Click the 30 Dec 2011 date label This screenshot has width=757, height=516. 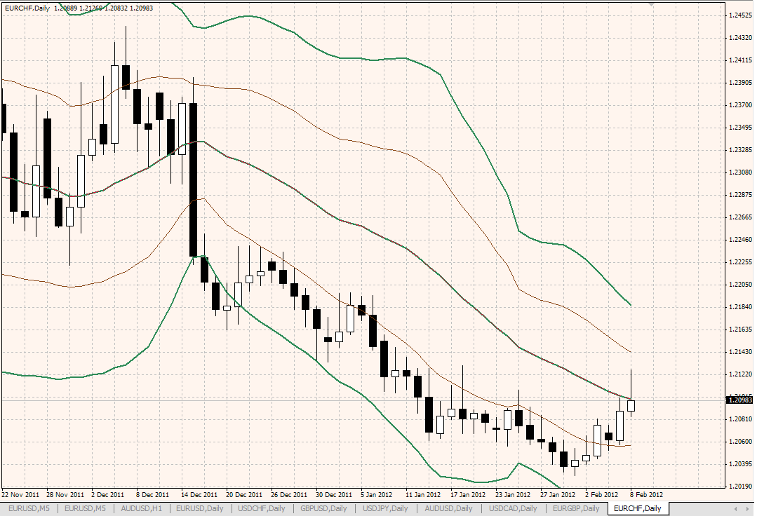tap(334, 495)
